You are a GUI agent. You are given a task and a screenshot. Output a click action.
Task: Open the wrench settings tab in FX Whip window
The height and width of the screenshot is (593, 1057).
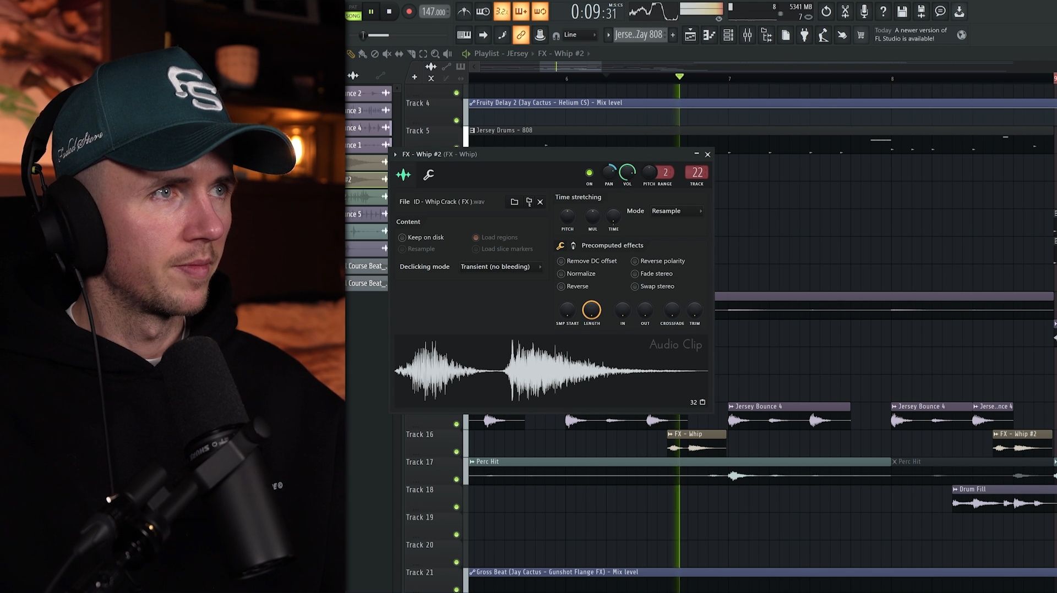pyautogui.click(x=428, y=175)
